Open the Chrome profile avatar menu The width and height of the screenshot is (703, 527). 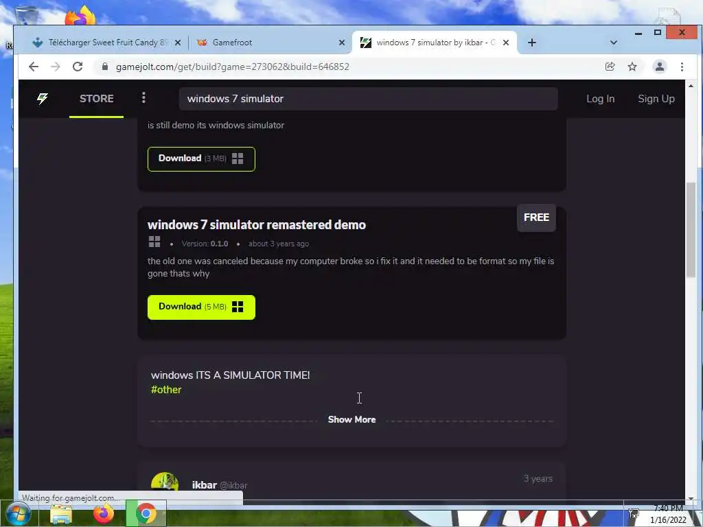pos(660,67)
